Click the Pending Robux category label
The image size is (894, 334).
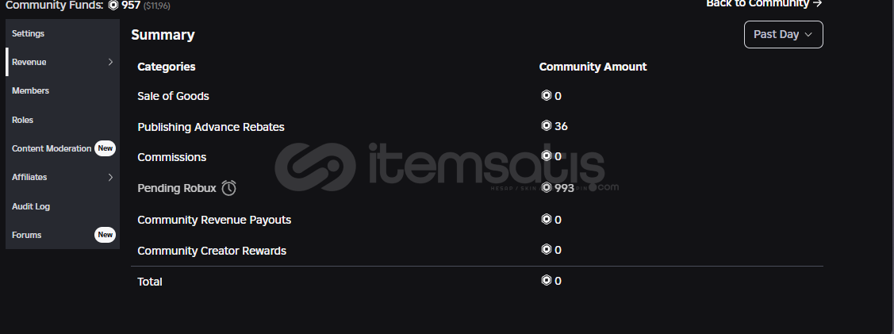click(176, 188)
